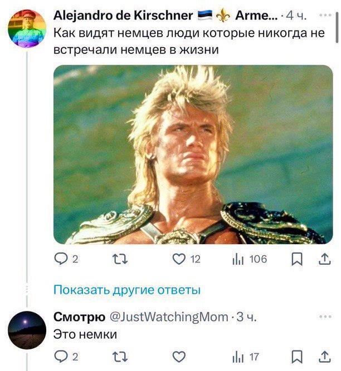View analytics showing 106 views
The image size is (341, 371).
coord(250,259)
